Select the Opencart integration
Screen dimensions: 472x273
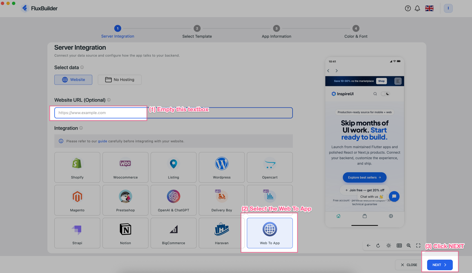[x=270, y=167]
